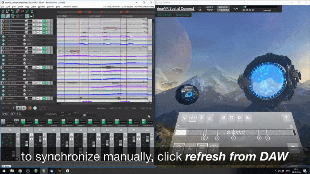Click the stop square in dearVR panel
The height and width of the screenshot is (174, 310).
[x=231, y=118]
